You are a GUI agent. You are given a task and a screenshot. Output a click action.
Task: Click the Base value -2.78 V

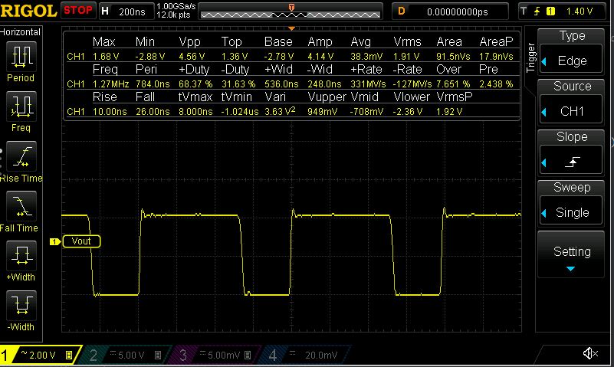(278, 57)
